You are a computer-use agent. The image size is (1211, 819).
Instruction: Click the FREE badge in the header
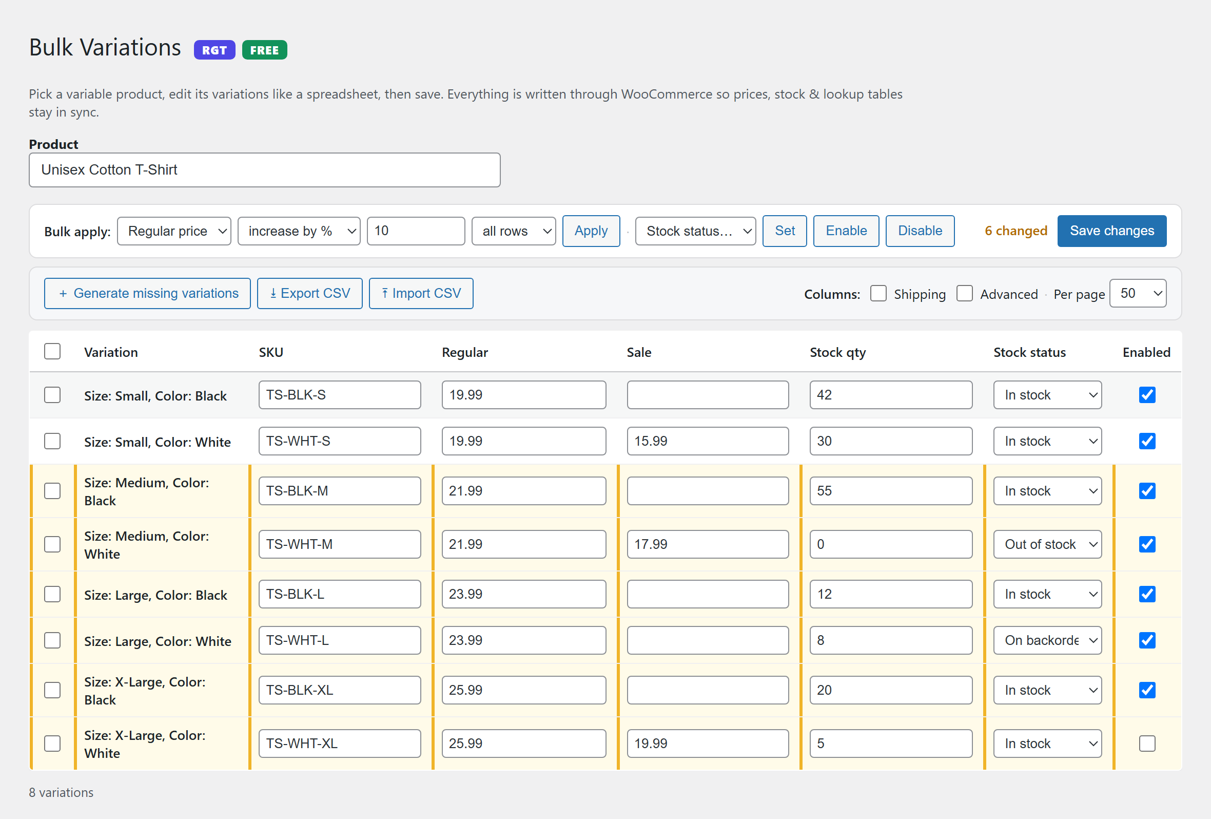point(264,50)
